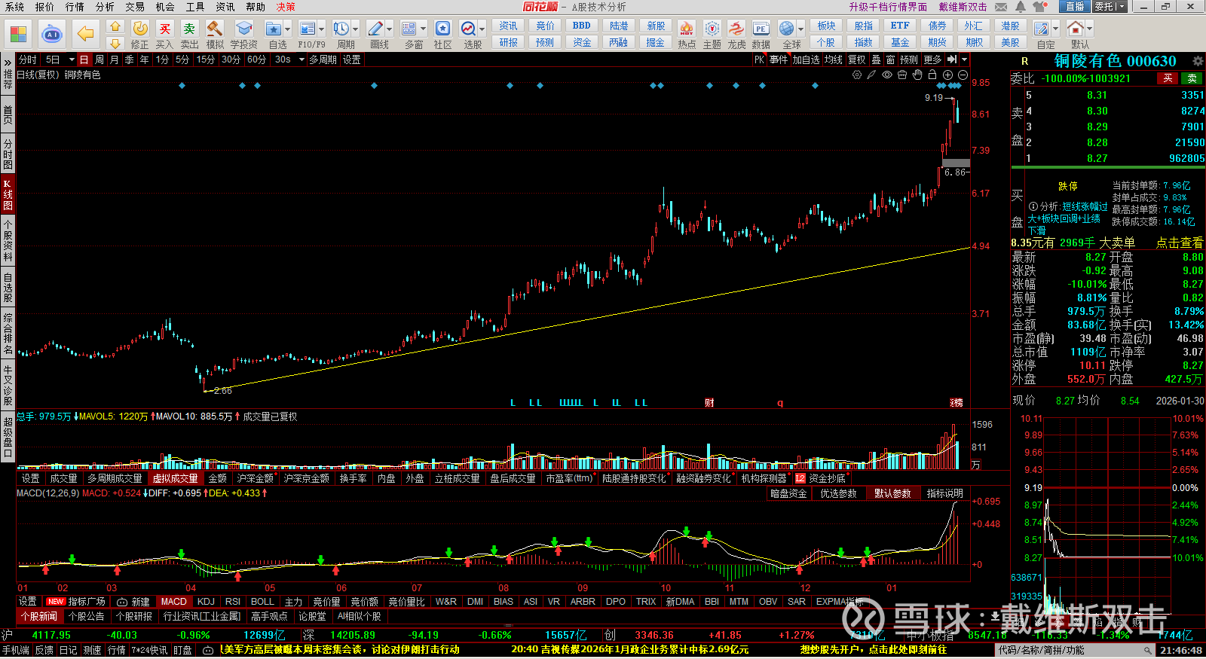The width and height of the screenshot is (1206, 659).
Task: Expand the left sidebar double chevron
Action: tap(8, 61)
